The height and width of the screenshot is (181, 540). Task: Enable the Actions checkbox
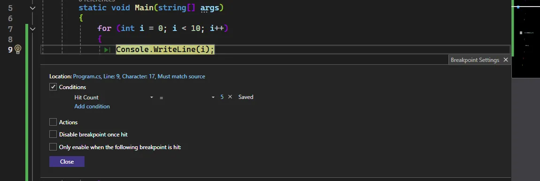click(53, 122)
